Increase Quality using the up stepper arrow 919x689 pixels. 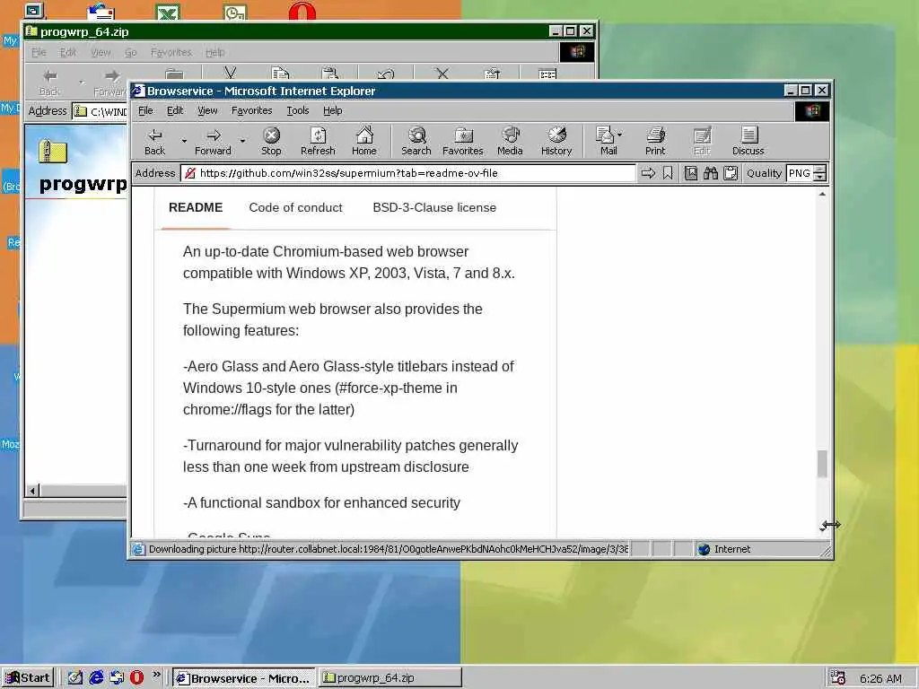[x=820, y=170]
